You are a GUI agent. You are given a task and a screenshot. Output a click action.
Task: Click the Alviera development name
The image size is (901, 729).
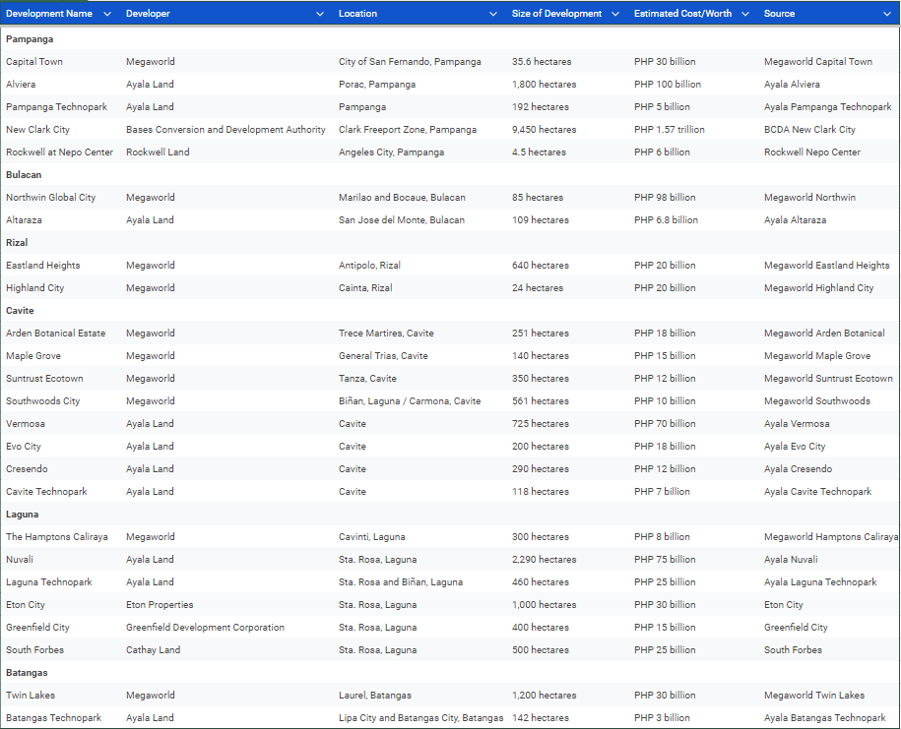pyautogui.click(x=21, y=84)
